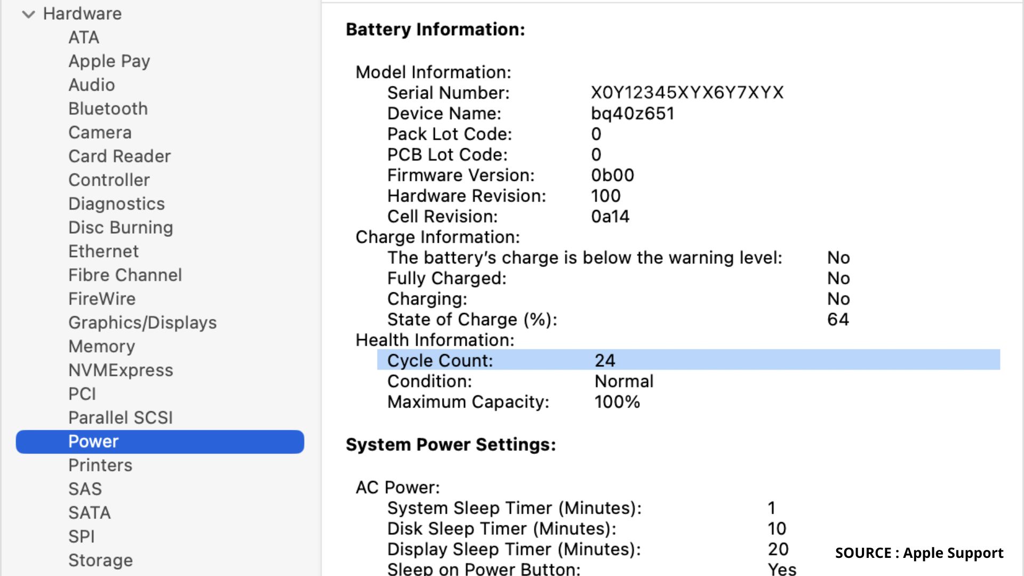The height and width of the screenshot is (576, 1024).
Task: Click the Firmware Version value 0b00
Action: 612,175
